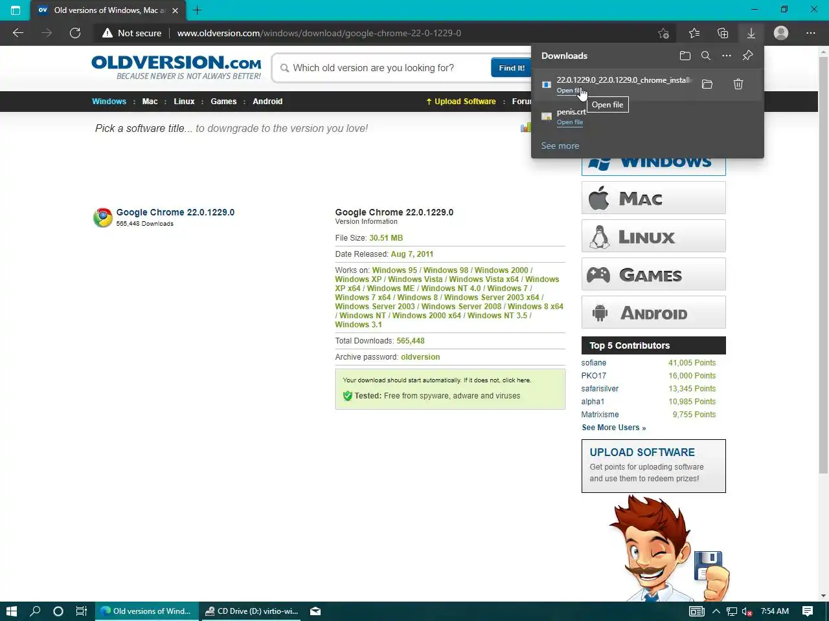Open the notification center icon
Viewport: 829px width, 621px height.
pos(808,611)
